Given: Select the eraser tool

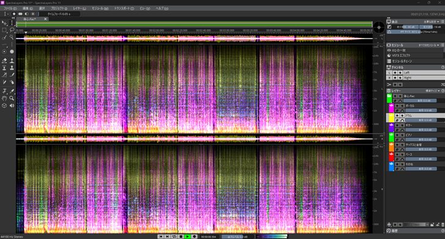Looking at the screenshot, I should click(x=4, y=61).
